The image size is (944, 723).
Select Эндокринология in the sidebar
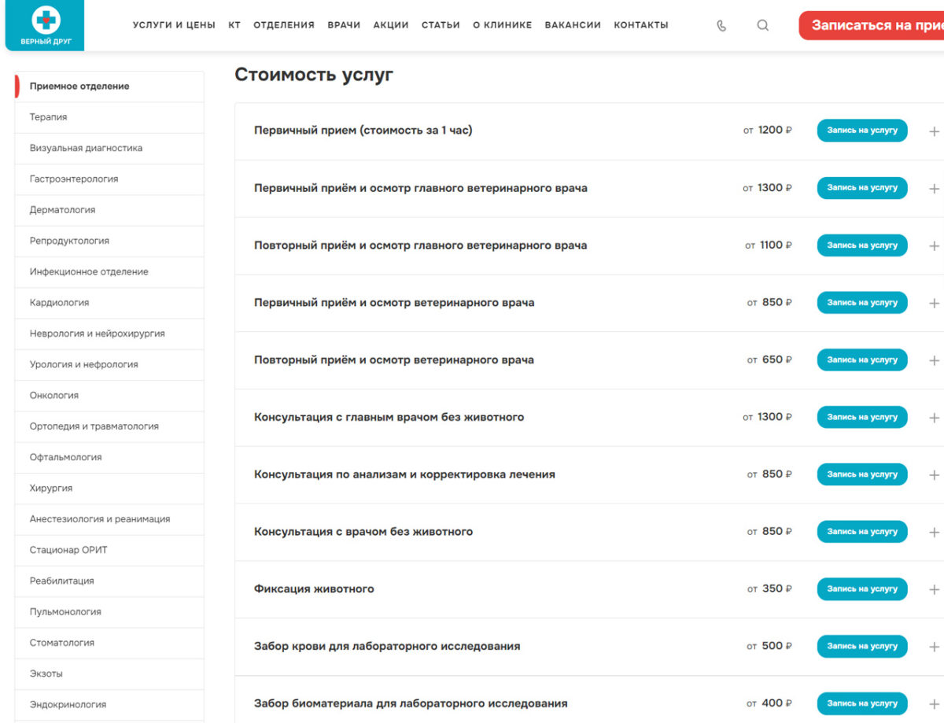(109, 705)
